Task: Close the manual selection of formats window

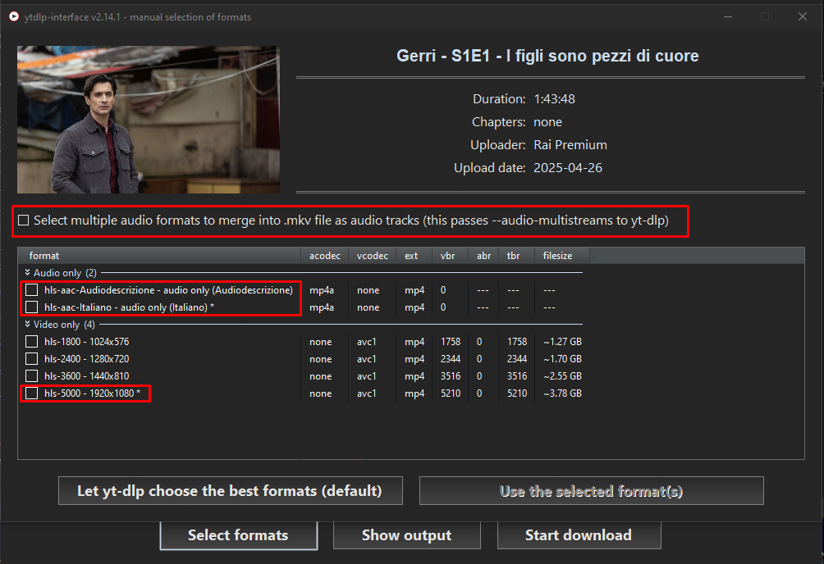Action: [x=803, y=16]
